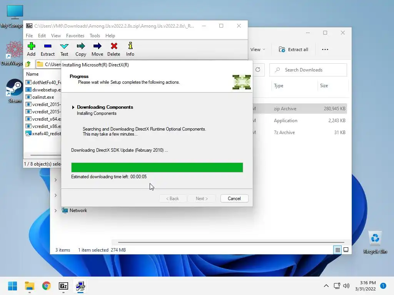Click the Name column header in 7-Zip
Image resolution: width=394 pixels, height=295 pixels.
pos(32,74)
